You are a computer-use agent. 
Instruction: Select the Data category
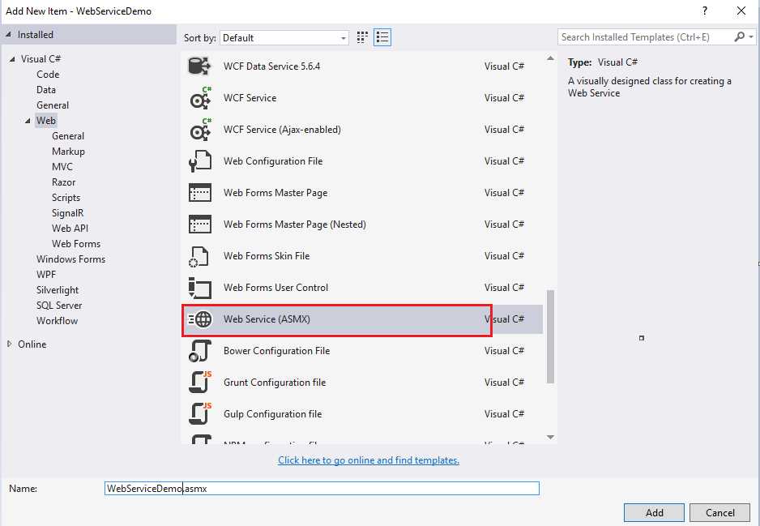tap(46, 90)
